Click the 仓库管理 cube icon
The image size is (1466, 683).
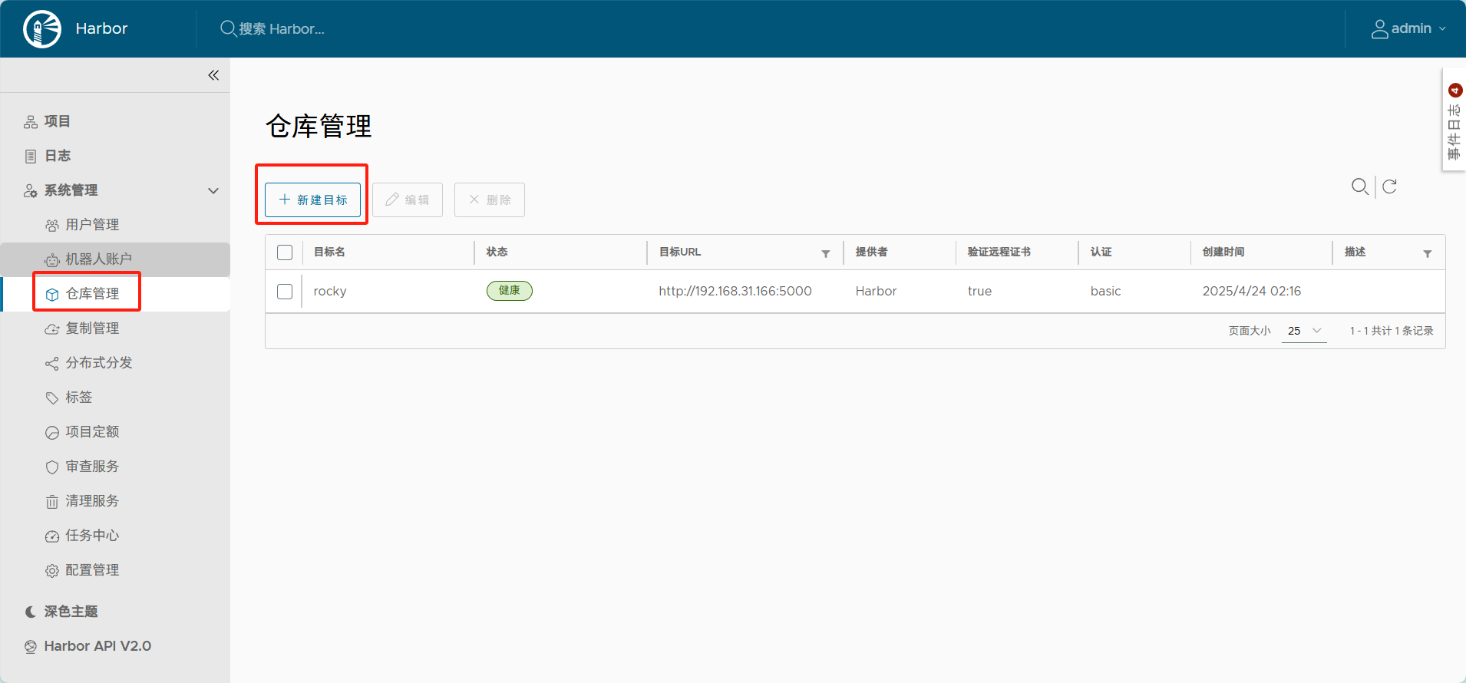click(52, 295)
